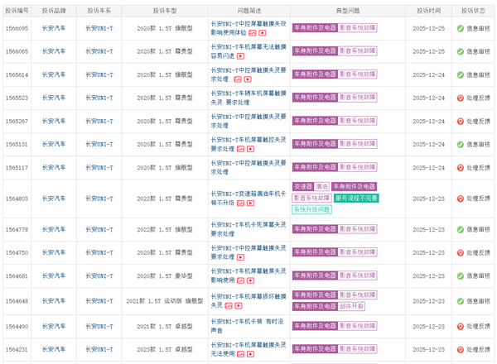The width and height of the screenshot is (497, 364).
Task: Click the green 服务流程不完善 tag
Action: pos(356,199)
